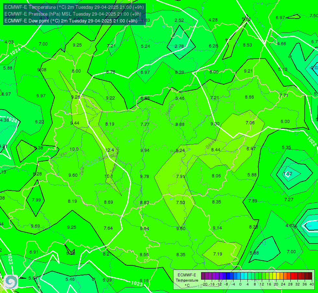Click the 7.89 map value
Viewport: 318px width, 293px height.
coord(253,201)
